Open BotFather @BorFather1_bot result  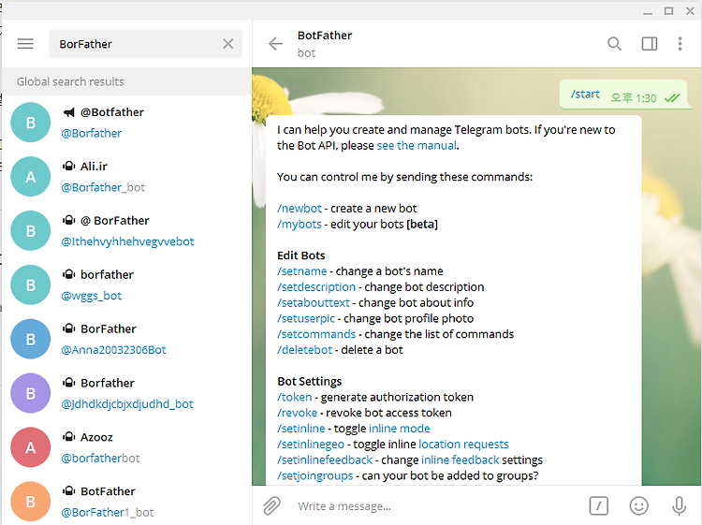[126, 500]
